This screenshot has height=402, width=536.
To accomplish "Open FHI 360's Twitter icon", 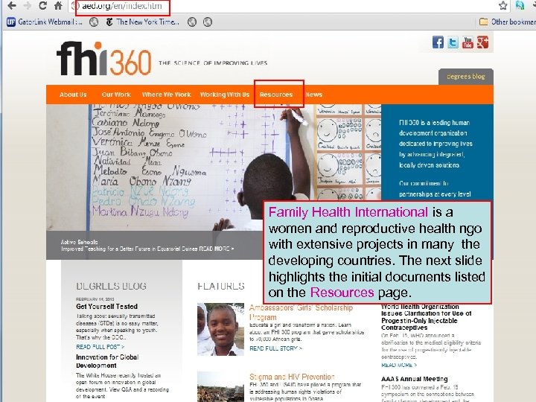I will tap(453, 42).
